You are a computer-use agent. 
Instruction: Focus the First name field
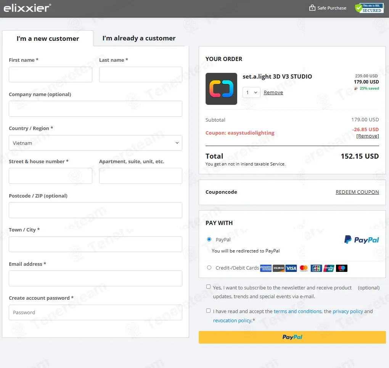pyautogui.click(x=51, y=74)
